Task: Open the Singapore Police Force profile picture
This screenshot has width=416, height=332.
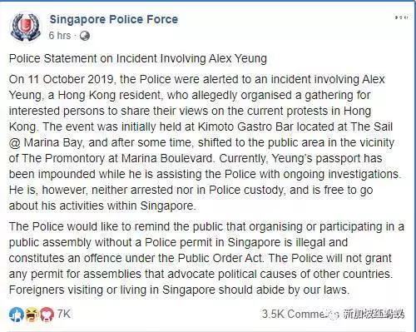Action: coord(26,27)
